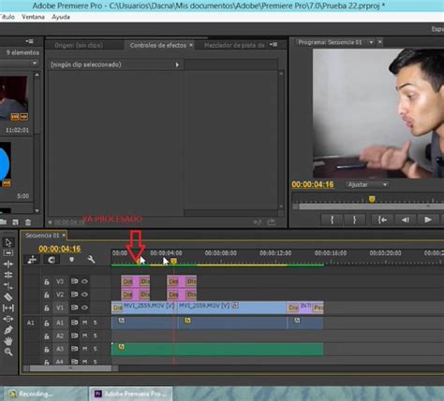
Task: Toggle V2 track visibility eye
Action: click(x=84, y=294)
